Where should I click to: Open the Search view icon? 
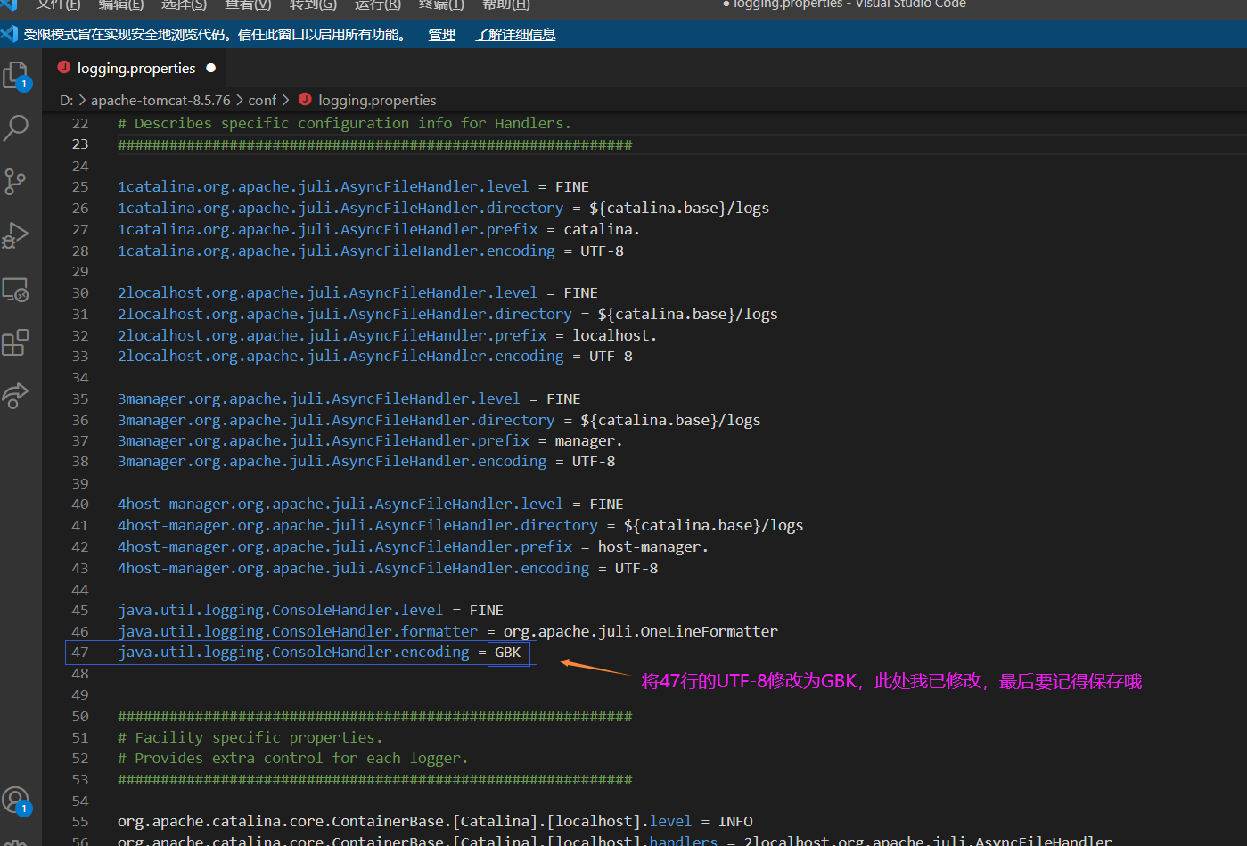[x=16, y=128]
